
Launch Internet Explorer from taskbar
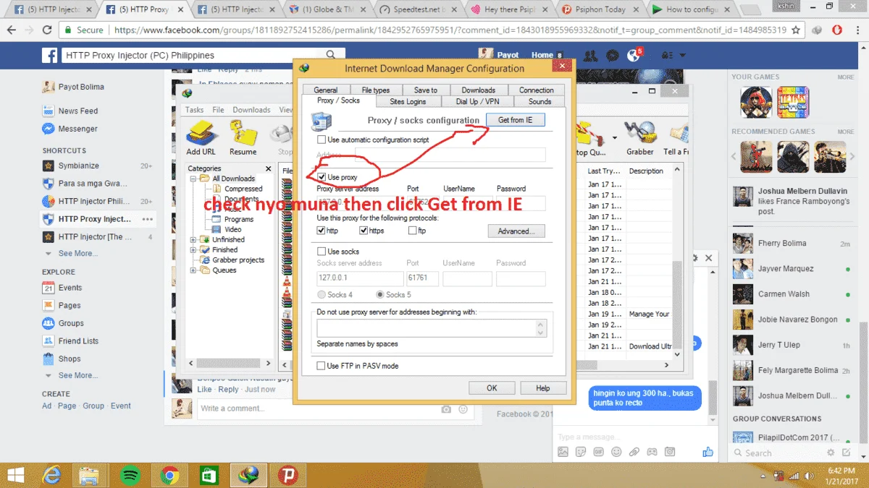(x=52, y=475)
